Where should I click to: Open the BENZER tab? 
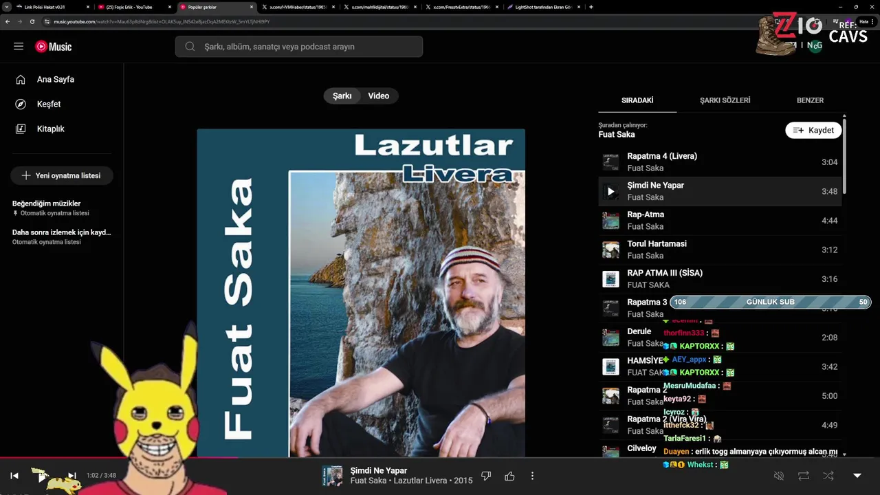tap(810, 100)
